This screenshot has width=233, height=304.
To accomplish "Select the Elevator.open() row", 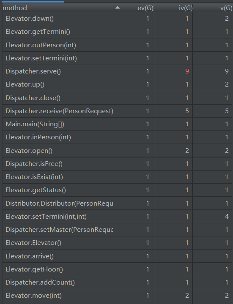I will (x=118, y=151).
